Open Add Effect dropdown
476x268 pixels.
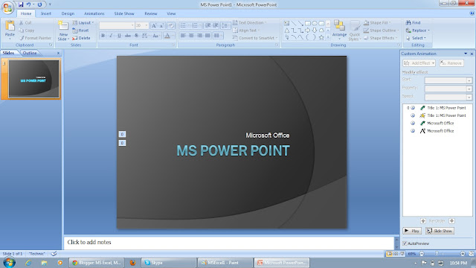(419, 63)
